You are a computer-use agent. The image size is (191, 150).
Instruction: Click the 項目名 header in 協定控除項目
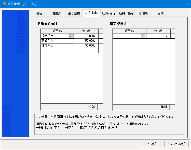pyautogui.click(x=129, y=31)
